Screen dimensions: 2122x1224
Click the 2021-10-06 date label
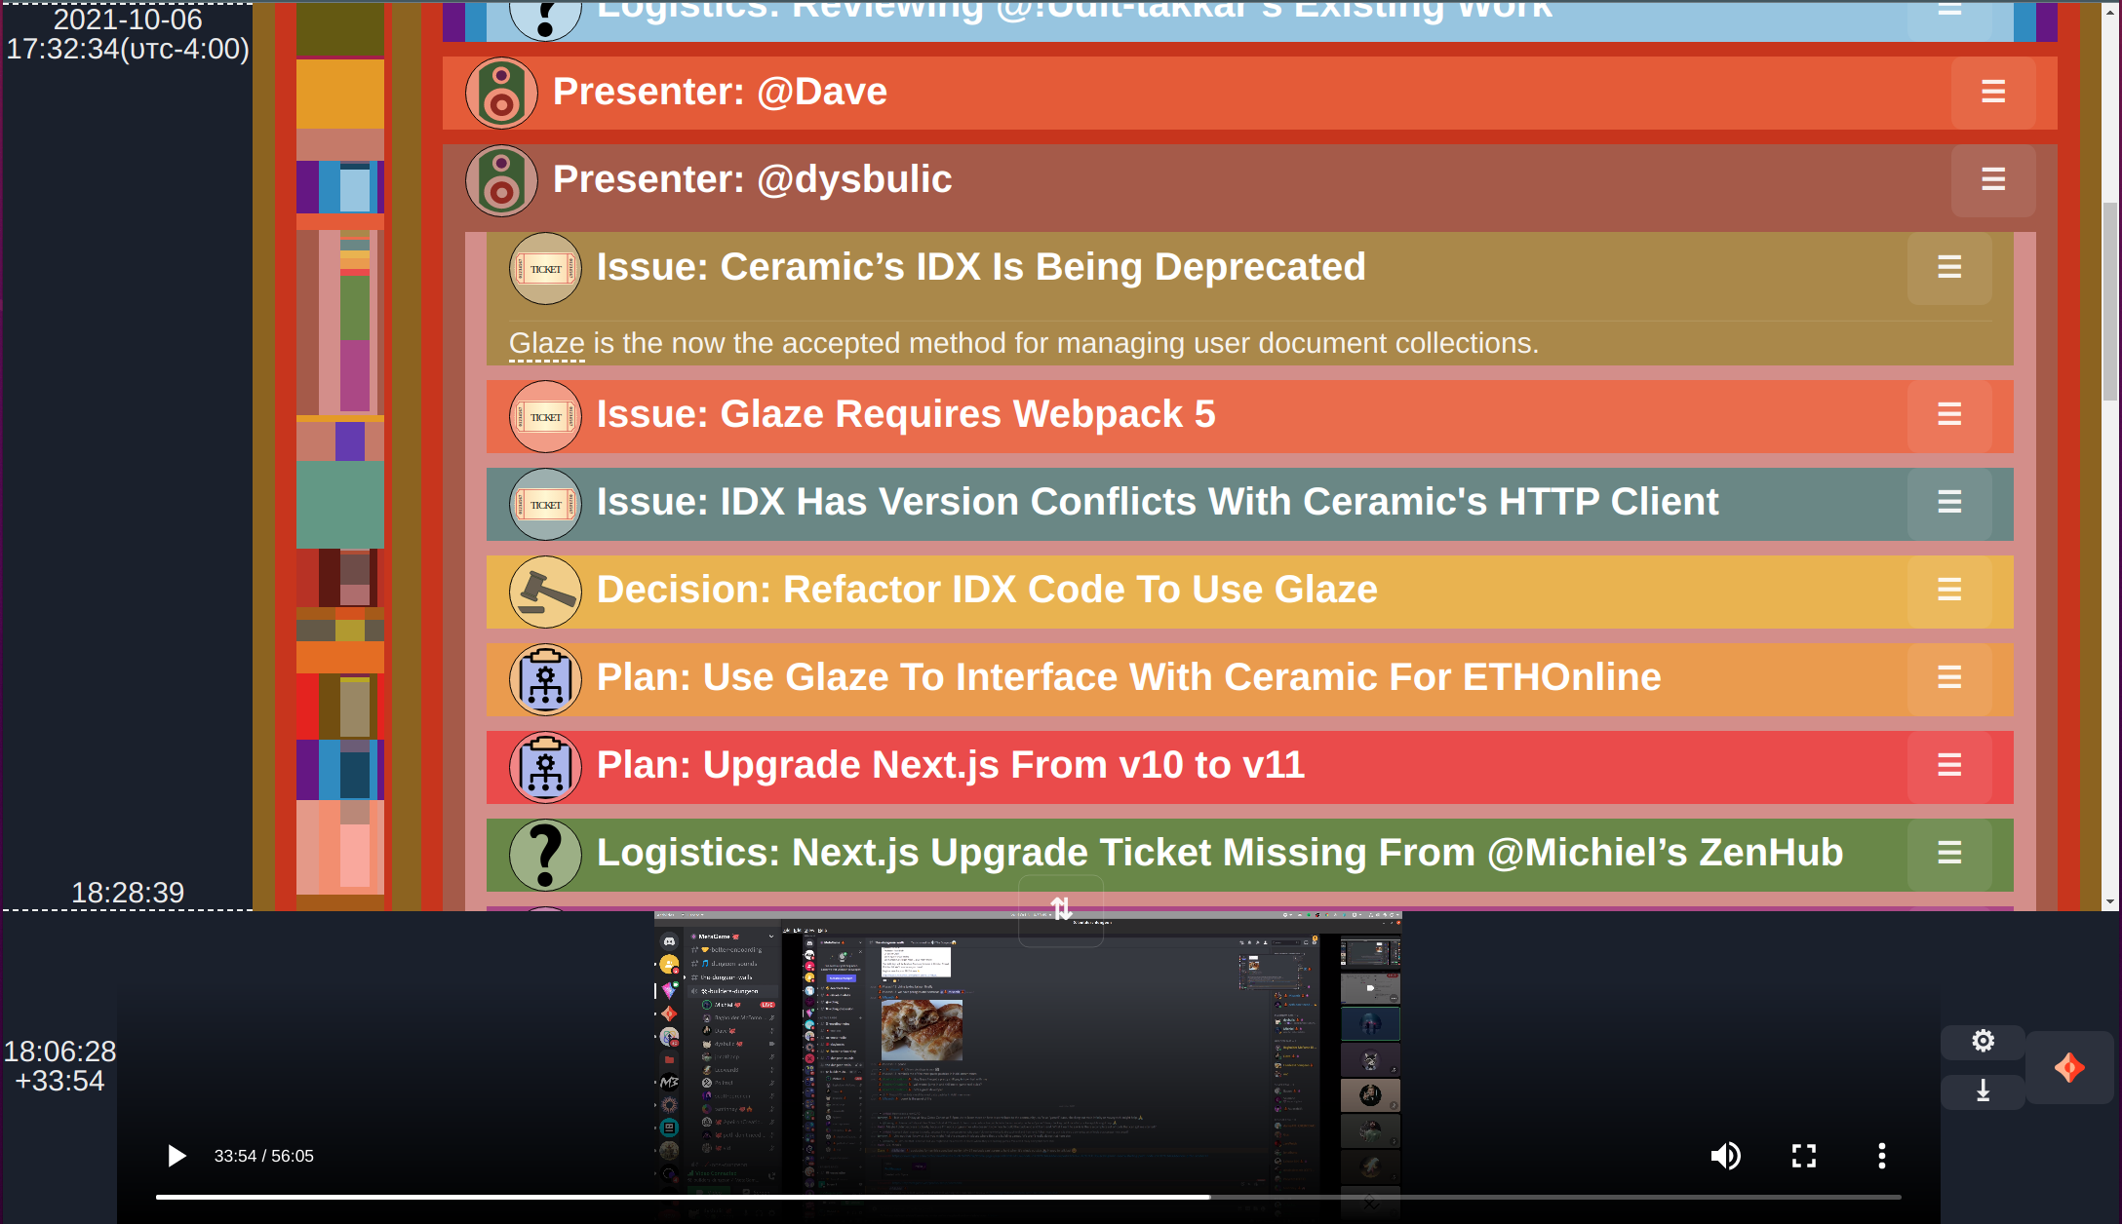128,19
